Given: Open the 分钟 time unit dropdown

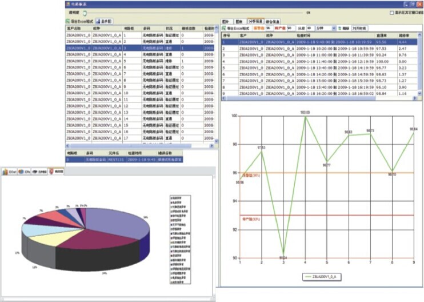Looking at the screenshot, I should coord(323,27).
